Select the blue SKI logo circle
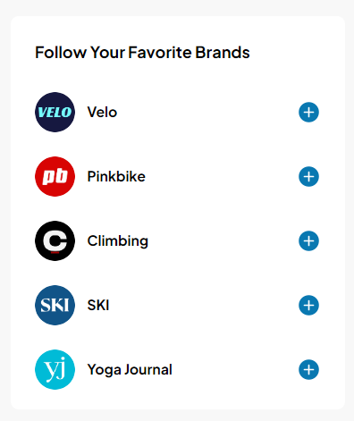The image size is (354, 421). (55, 305)
